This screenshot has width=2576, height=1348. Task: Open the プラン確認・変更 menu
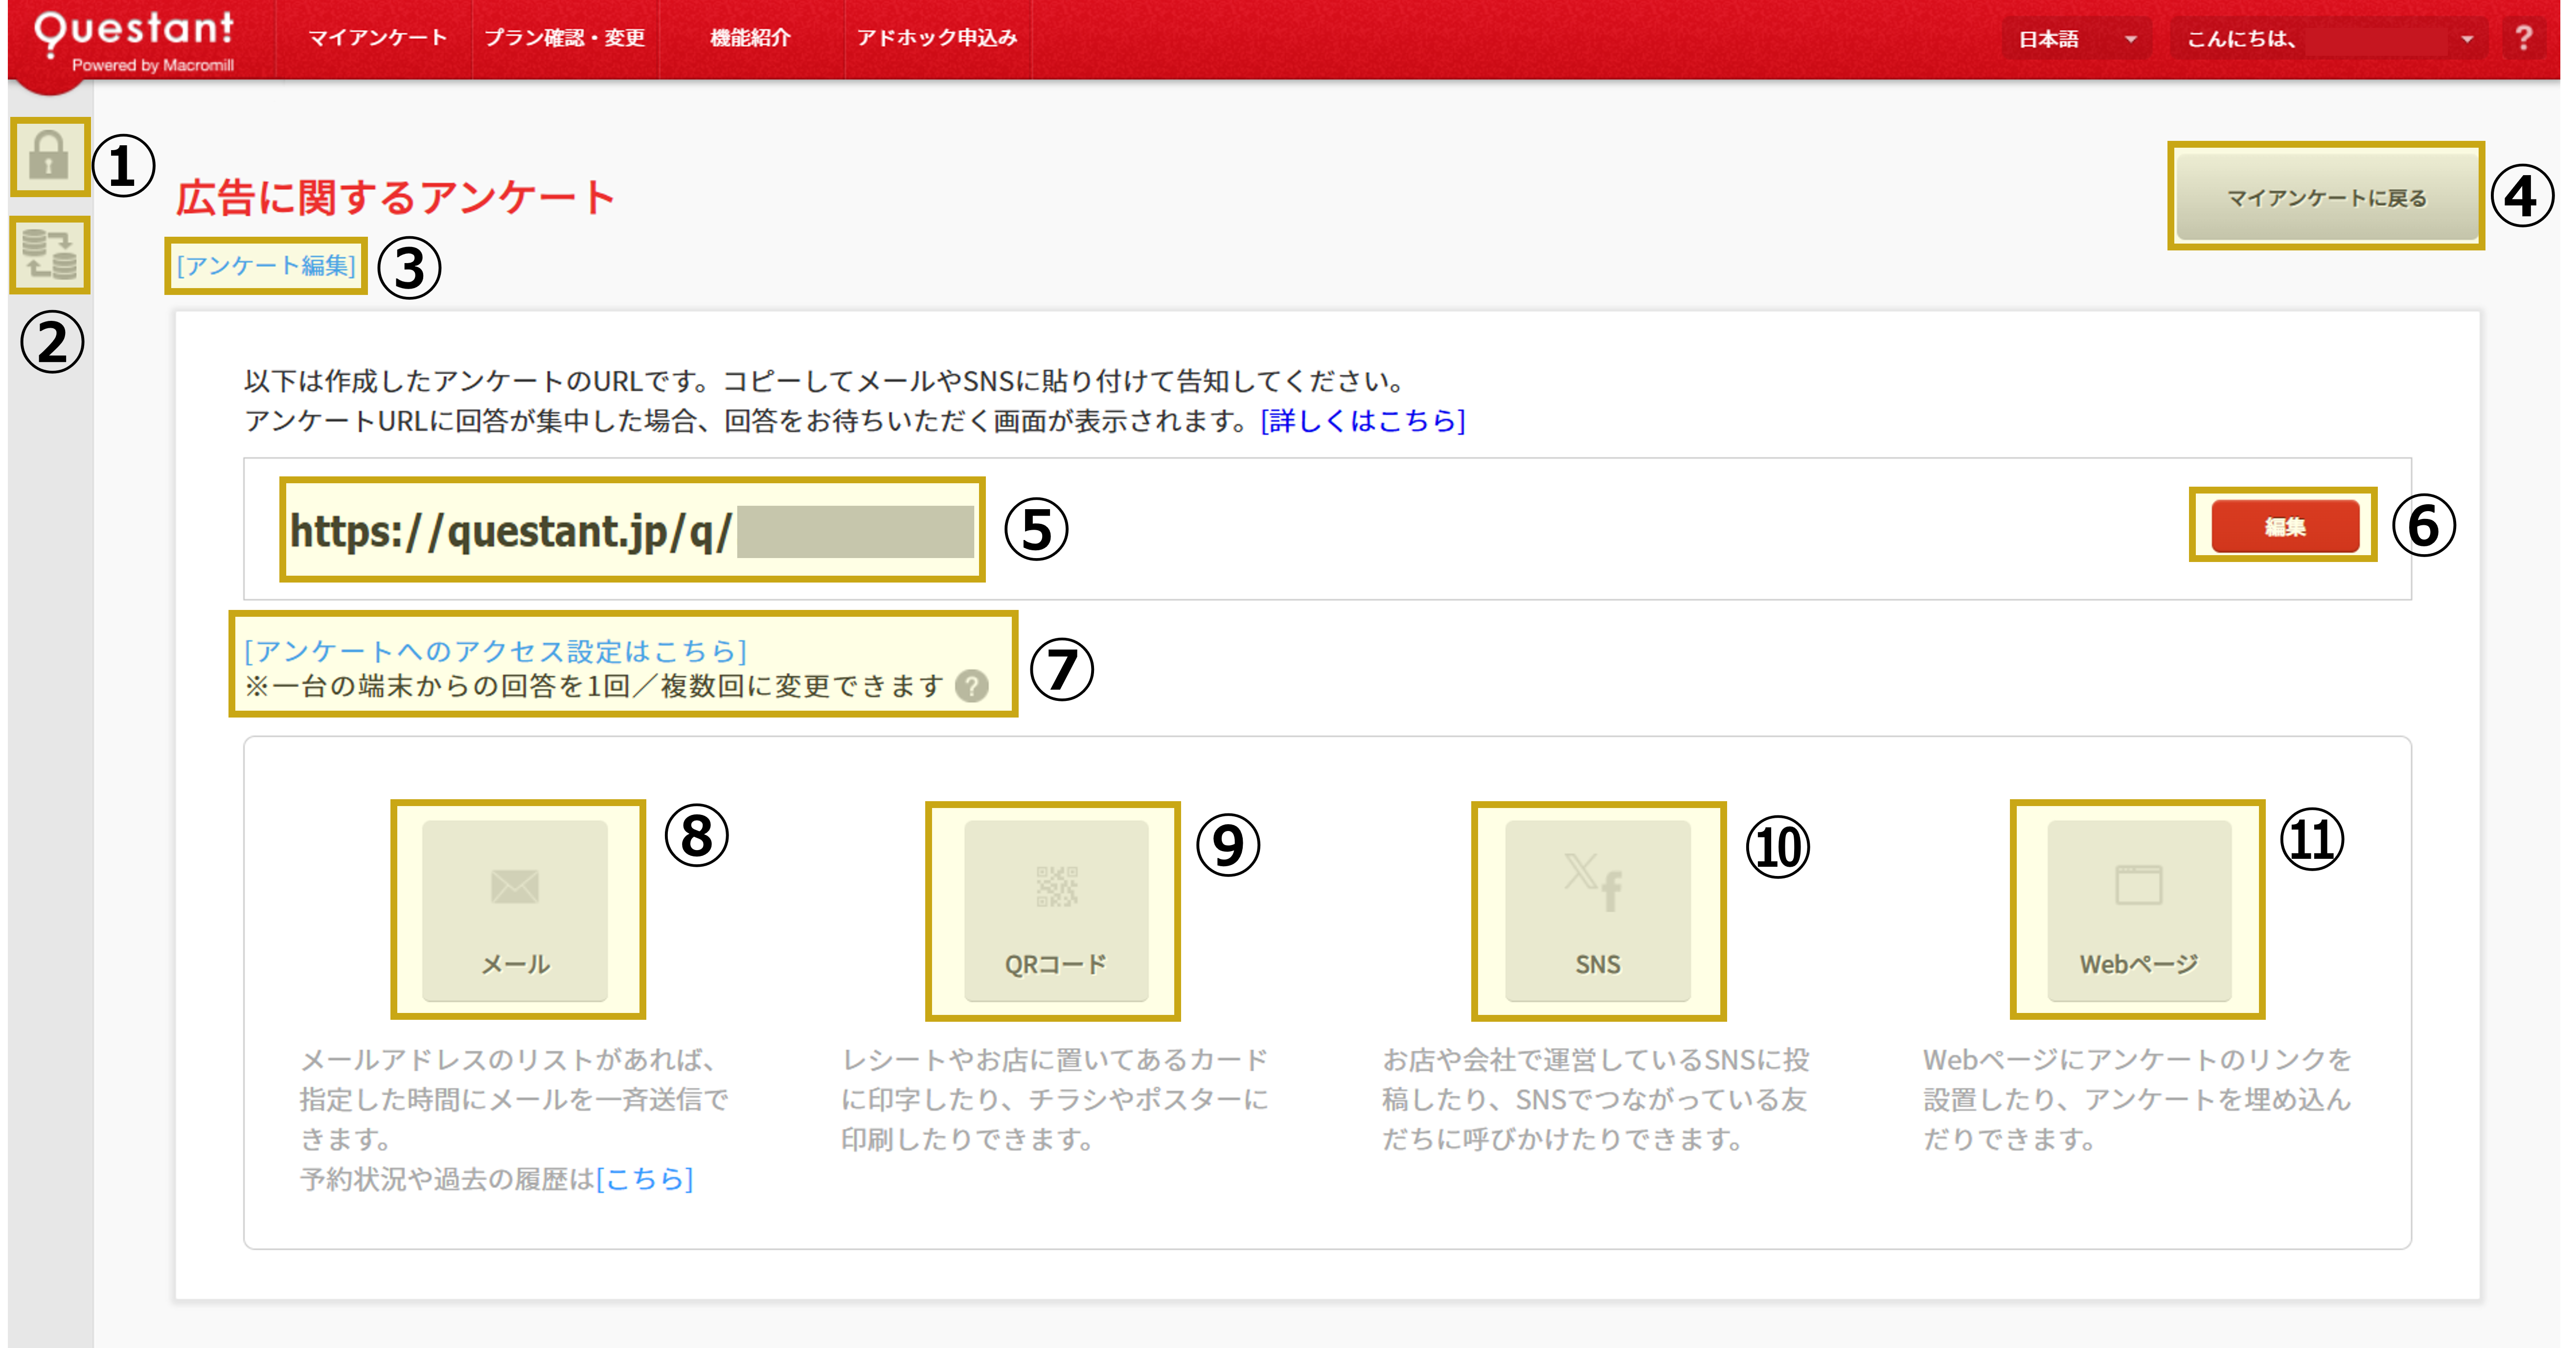pos(565,38)
